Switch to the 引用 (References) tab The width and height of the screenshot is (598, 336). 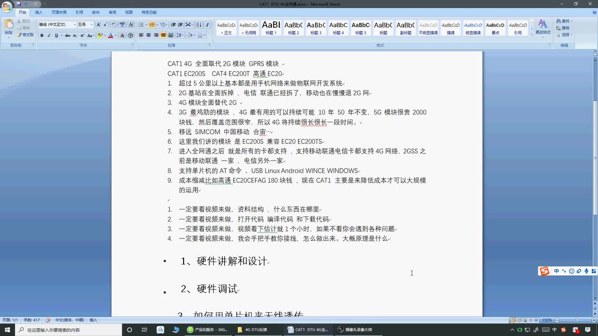tap(79, 12)
